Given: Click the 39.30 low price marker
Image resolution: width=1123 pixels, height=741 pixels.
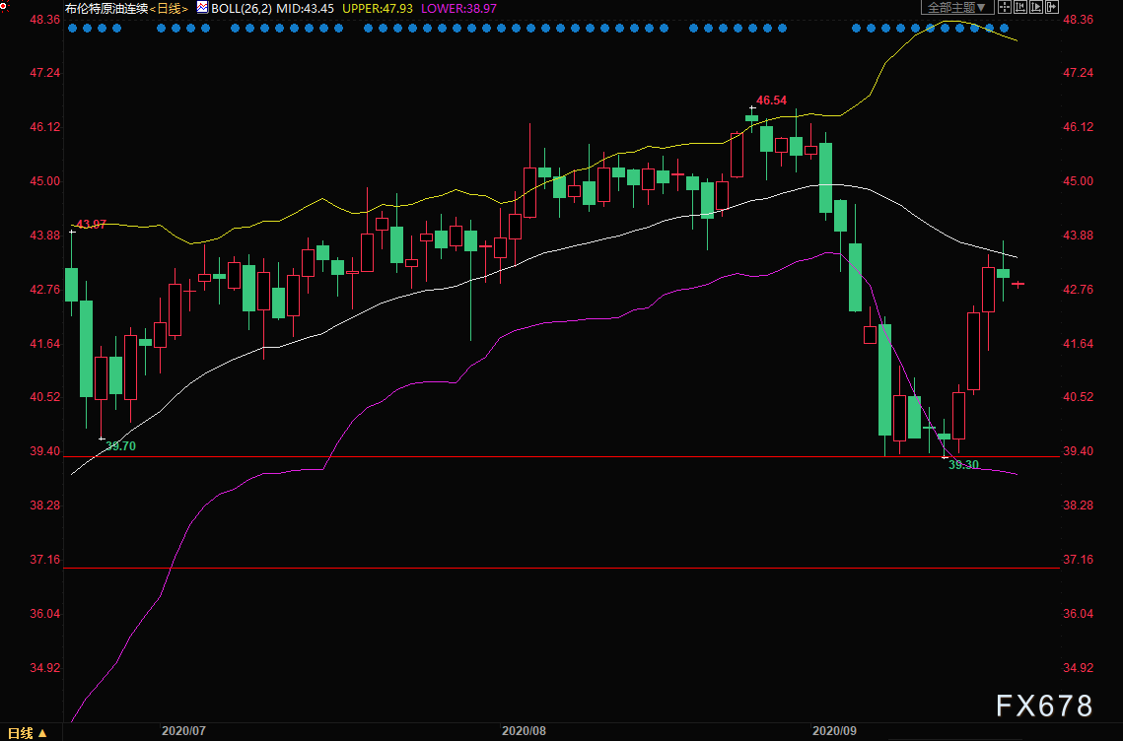Looking at the screenshot, I should 963,465.
